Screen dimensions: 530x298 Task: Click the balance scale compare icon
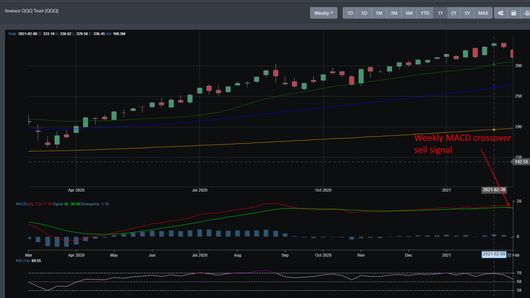click(526, 13)
